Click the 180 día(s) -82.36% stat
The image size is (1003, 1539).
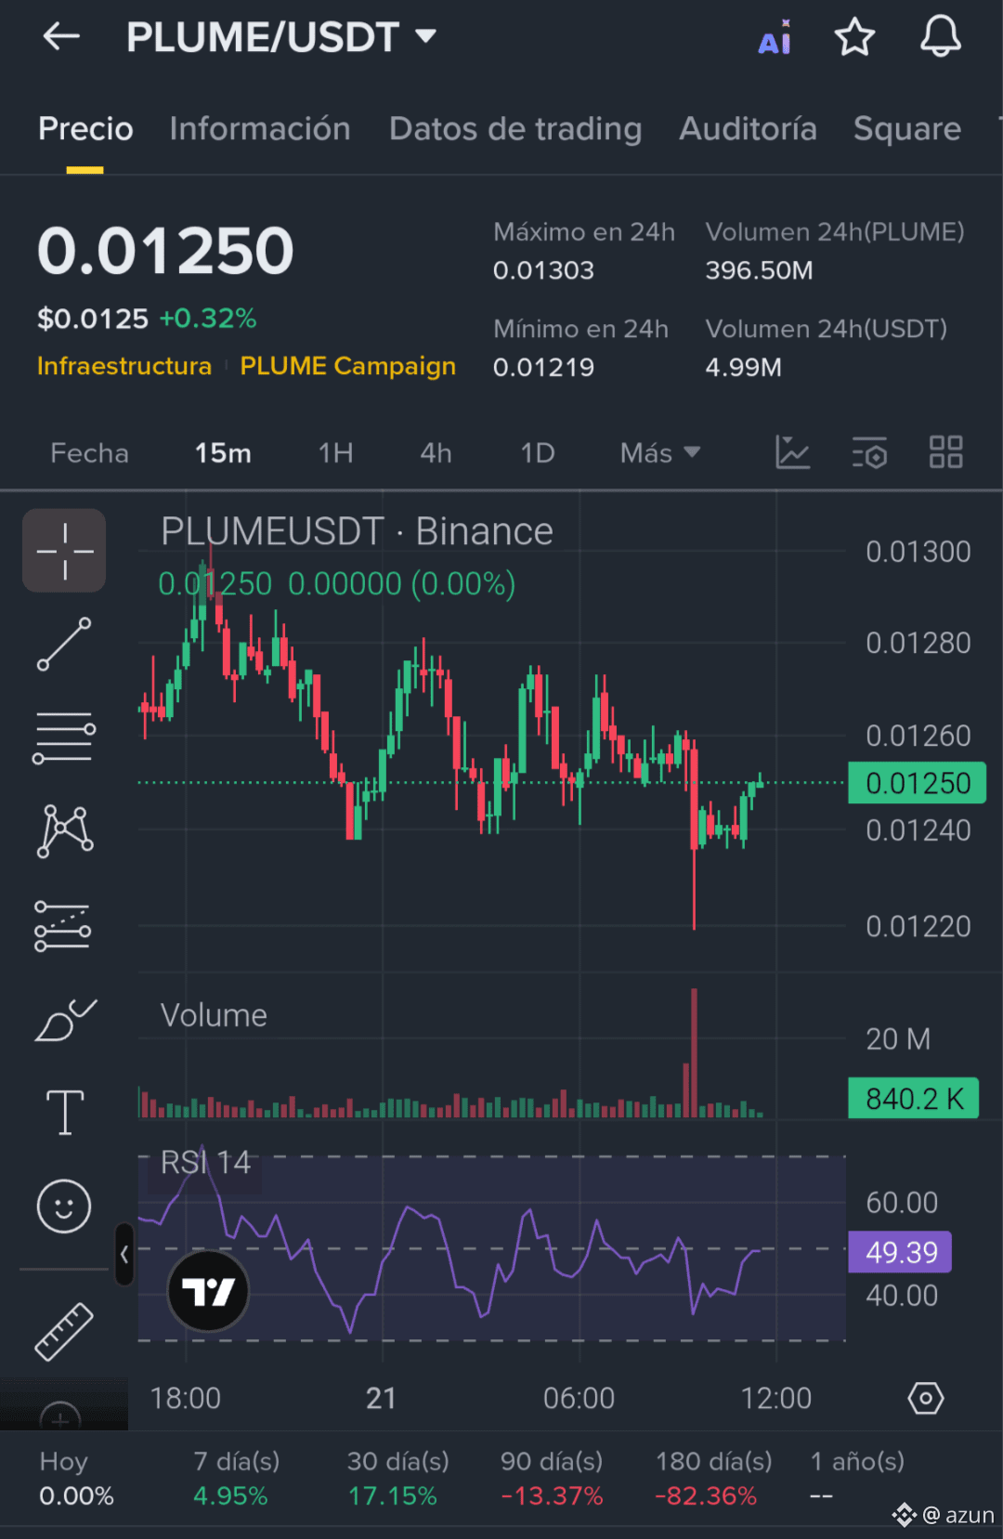coord(713,1478)
